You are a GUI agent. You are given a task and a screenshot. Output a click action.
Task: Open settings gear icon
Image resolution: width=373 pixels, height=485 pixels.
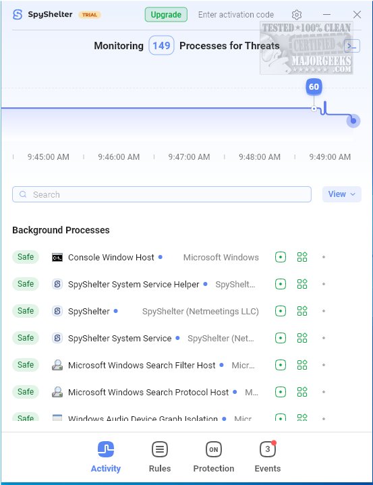(297, 15)
